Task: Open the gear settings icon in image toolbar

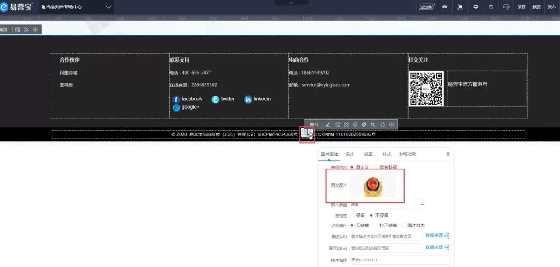Action: point(355,125)
